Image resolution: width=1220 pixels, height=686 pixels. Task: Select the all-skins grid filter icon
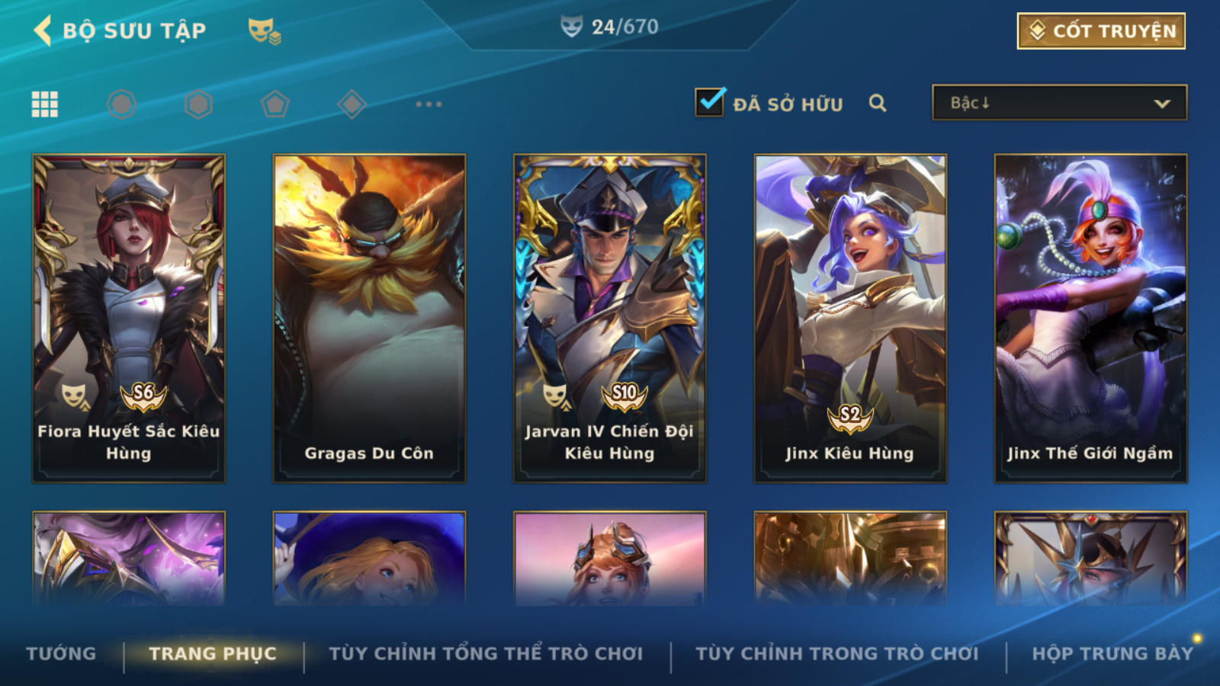tap(45, 104)
